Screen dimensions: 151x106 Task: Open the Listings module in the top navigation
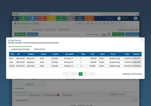(x=23, y=18)
